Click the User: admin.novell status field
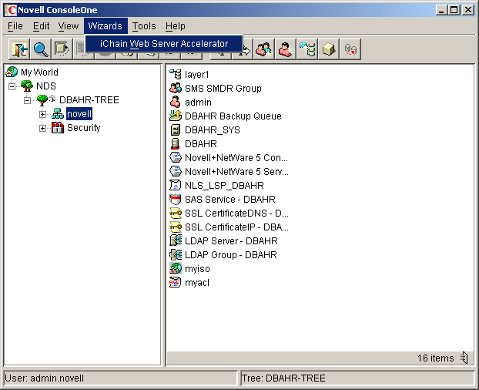Image resolution: width=479 pixels, height=390 pixels. click(x=120, y=378)
